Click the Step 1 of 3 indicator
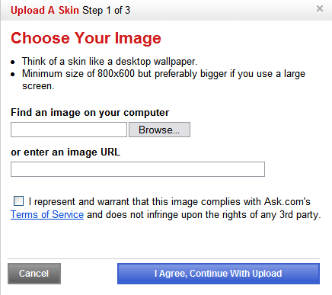 [106, 11]
